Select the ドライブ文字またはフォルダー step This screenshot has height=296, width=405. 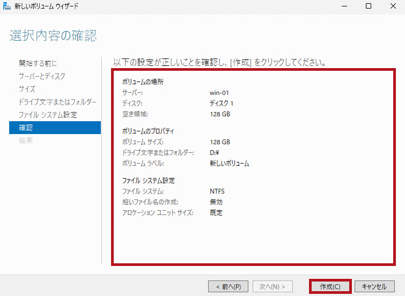pos(57,102)
